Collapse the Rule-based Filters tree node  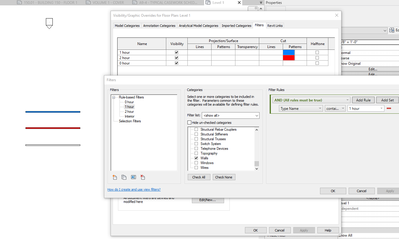[x=114, y=97]
